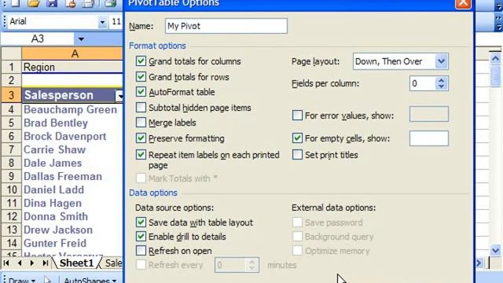Go to next sheet tab using arrow

[31, 263]
